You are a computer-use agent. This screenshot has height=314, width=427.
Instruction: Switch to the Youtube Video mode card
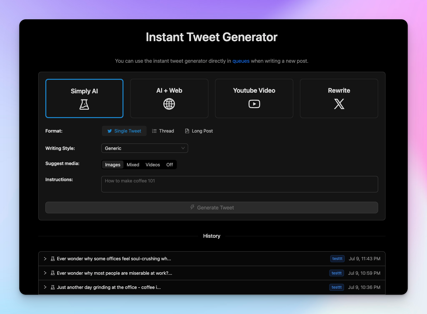click(254, 98)
